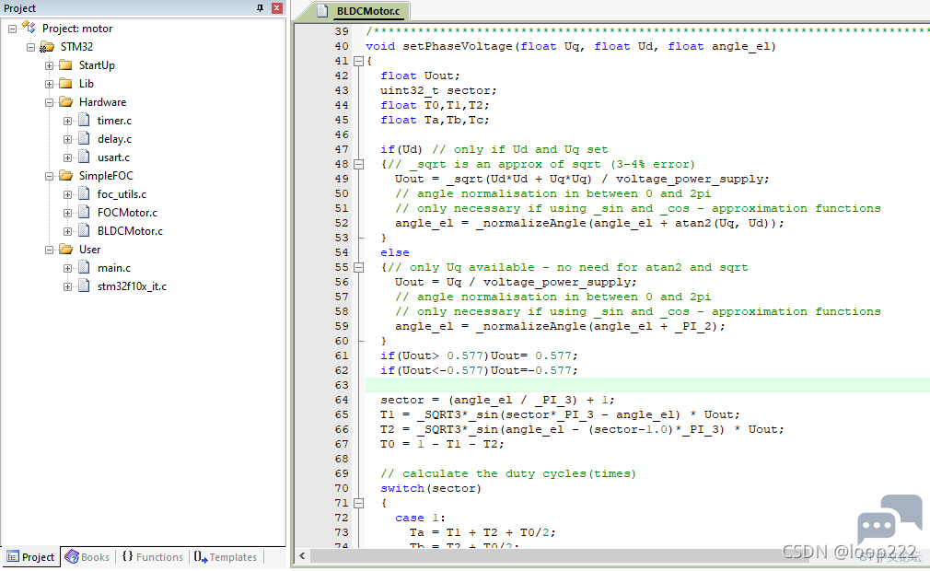Expand the StartUp folder group

(49, 65)
